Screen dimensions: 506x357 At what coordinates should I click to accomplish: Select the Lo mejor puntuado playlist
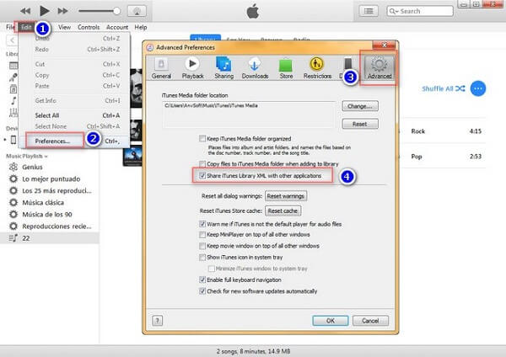coord(49,178)
